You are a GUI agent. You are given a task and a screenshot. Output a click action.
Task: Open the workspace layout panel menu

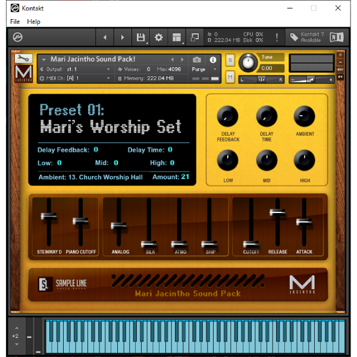click(x=177, y=37)
